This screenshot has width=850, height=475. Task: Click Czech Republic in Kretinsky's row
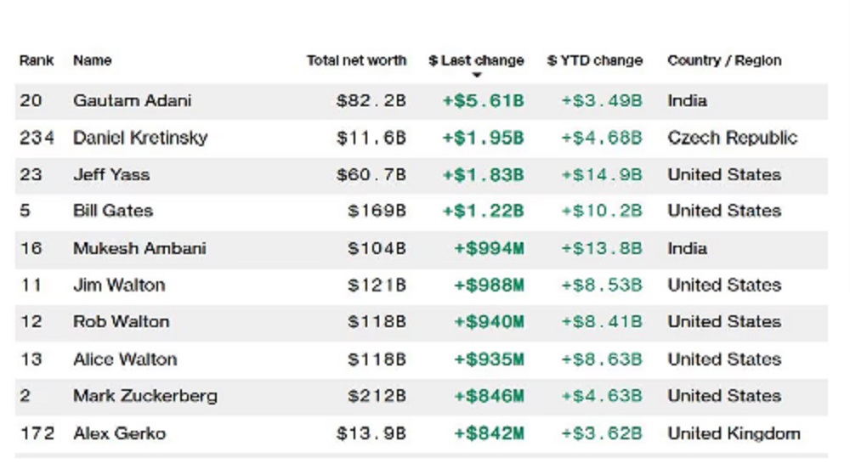point(732,138)
